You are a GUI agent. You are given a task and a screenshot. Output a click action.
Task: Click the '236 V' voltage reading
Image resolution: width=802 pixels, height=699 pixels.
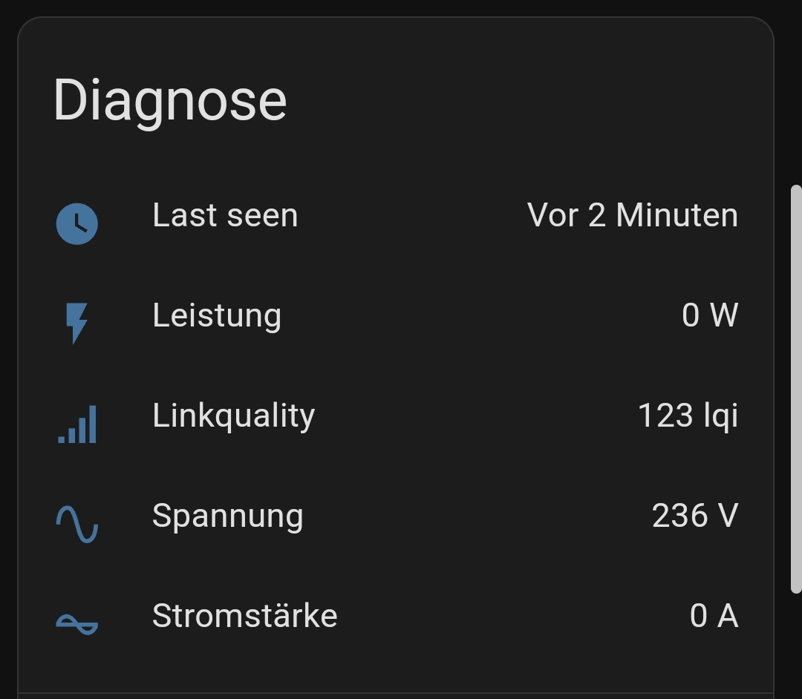[x=695, y=516]
